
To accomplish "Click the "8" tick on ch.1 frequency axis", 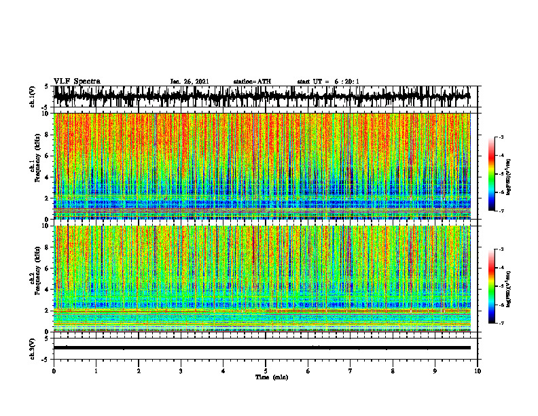I will pyautogui.click(x=48, y=135).
